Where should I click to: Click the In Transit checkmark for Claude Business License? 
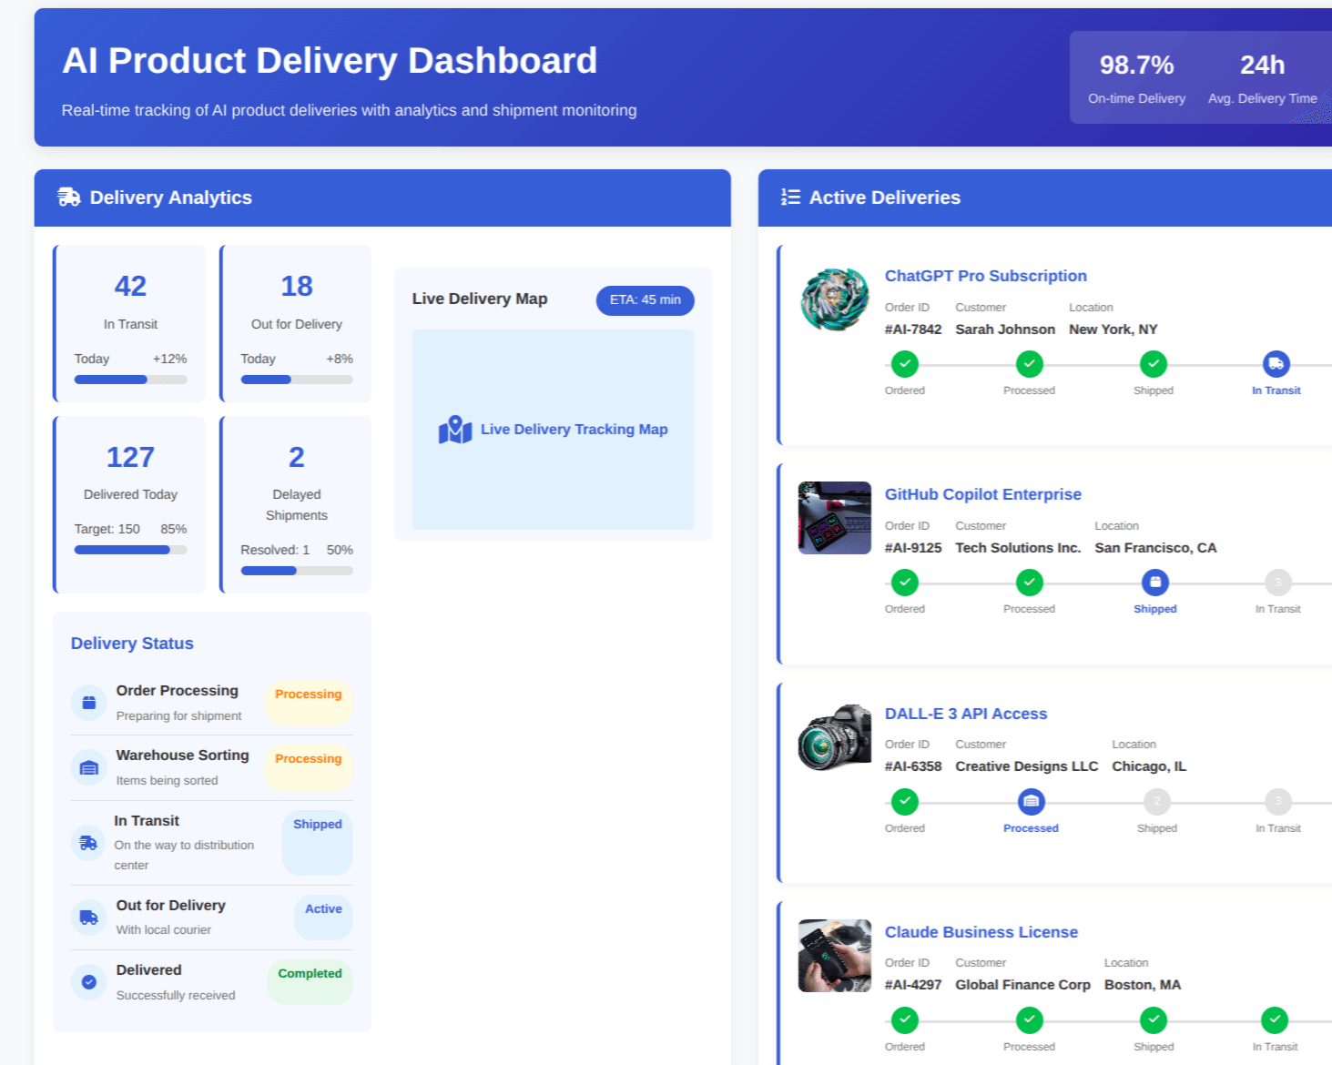click(1275, 1020)
